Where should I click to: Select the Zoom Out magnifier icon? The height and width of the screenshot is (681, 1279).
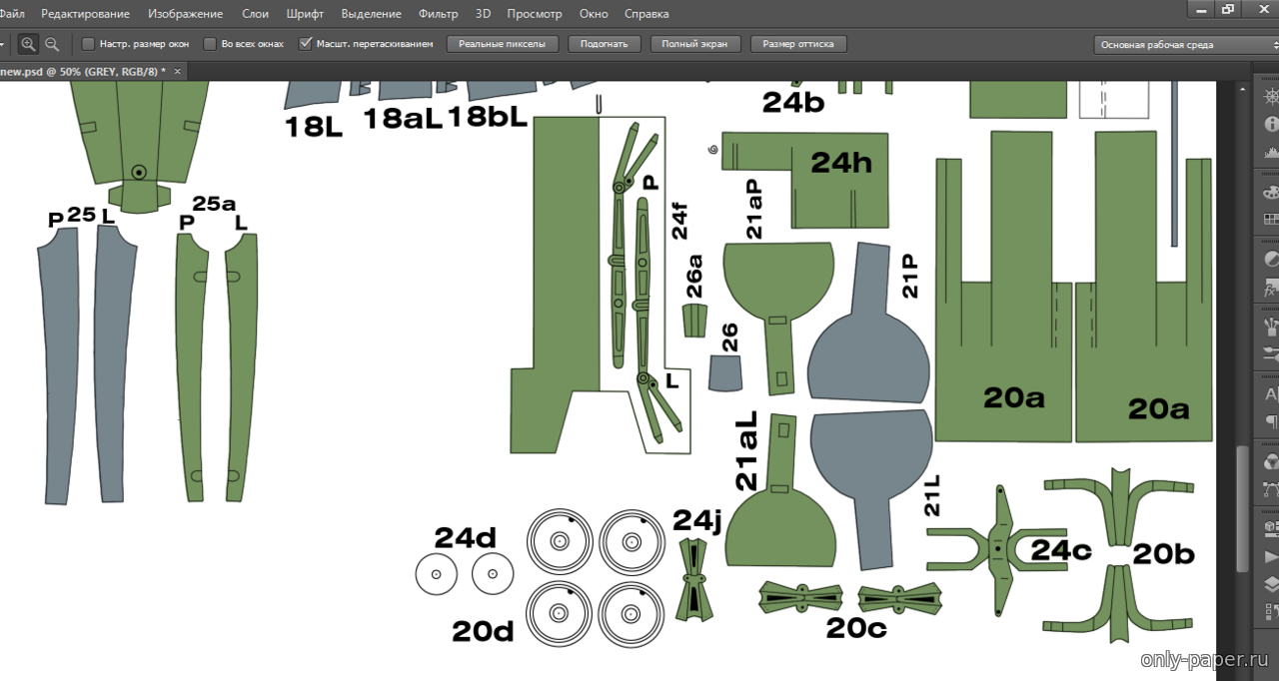(52, 44)
